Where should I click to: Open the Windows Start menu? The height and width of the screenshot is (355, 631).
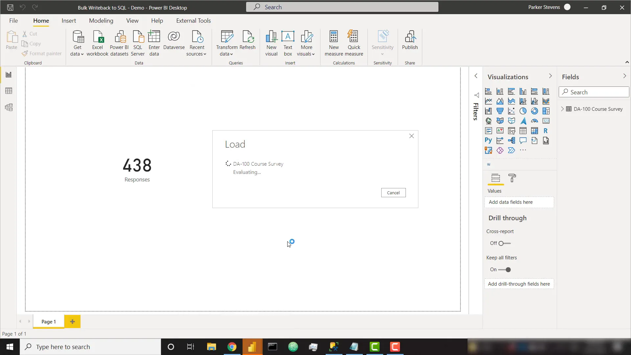pyautogui.click(x=10, y=347)
